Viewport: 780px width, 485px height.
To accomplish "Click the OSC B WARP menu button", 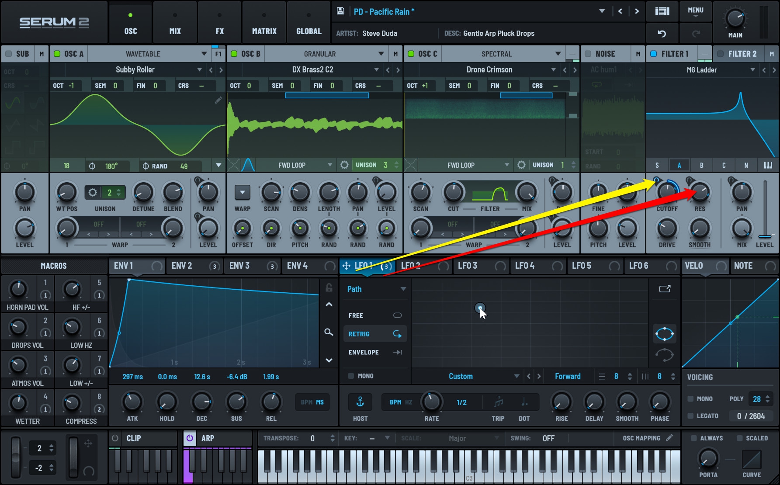I will 242,192.
